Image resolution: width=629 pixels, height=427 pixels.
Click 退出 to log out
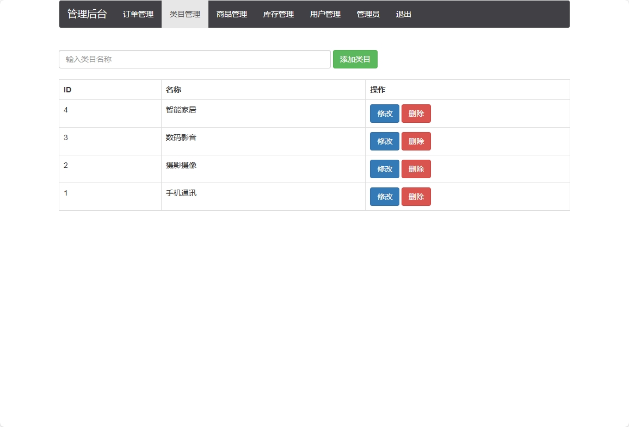[403, 14]
